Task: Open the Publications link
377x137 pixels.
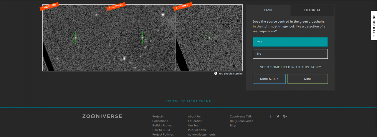Action: point(197,130)
